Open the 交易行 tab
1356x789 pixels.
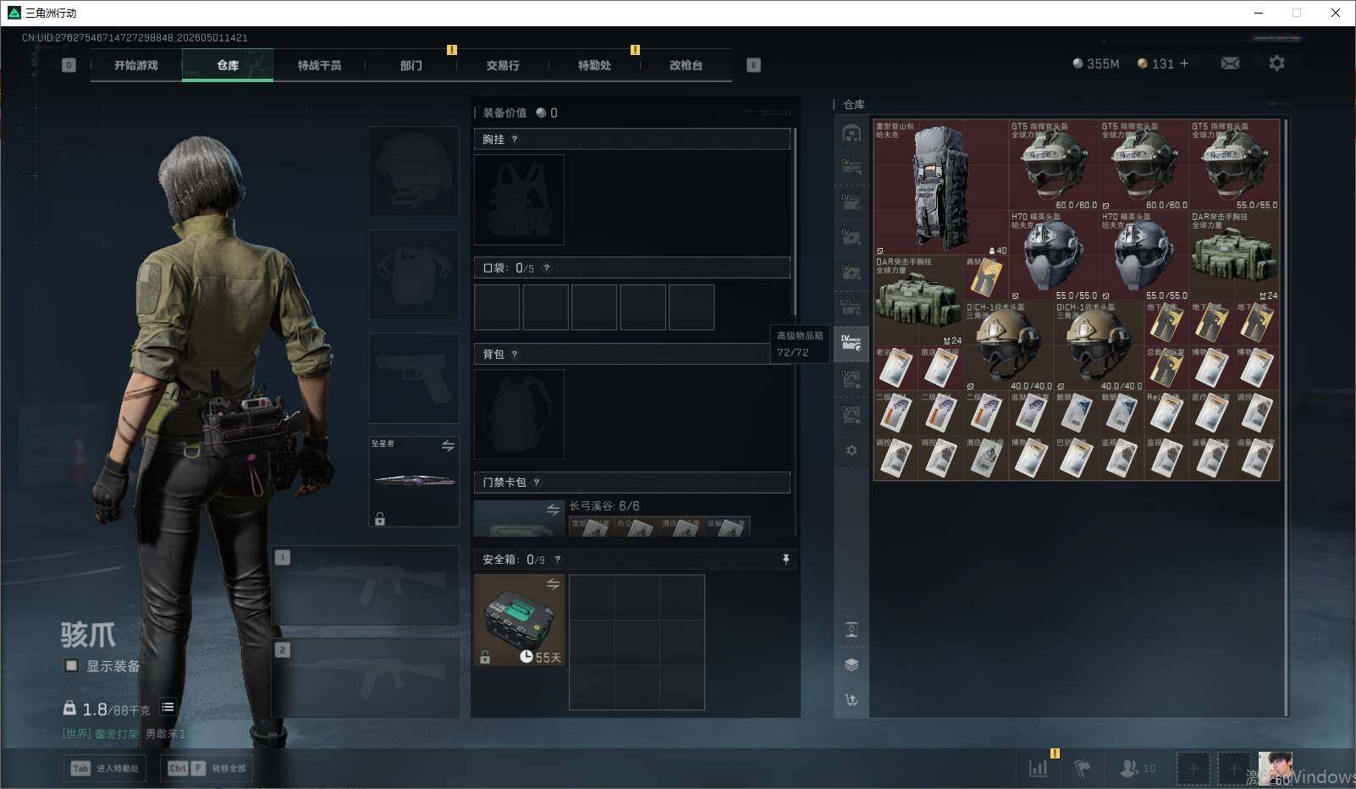[503, 65]
